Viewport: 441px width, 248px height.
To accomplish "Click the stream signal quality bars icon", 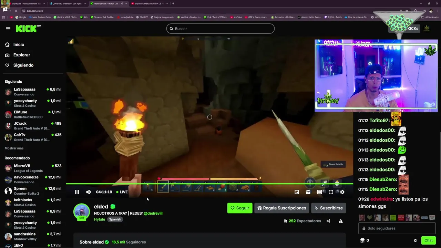I will point(71,41).
